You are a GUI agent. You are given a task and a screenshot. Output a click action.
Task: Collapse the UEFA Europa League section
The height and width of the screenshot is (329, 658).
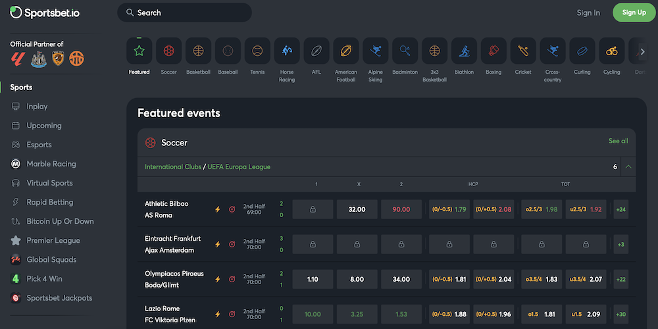pyautogui.click(x=628, y=167)
